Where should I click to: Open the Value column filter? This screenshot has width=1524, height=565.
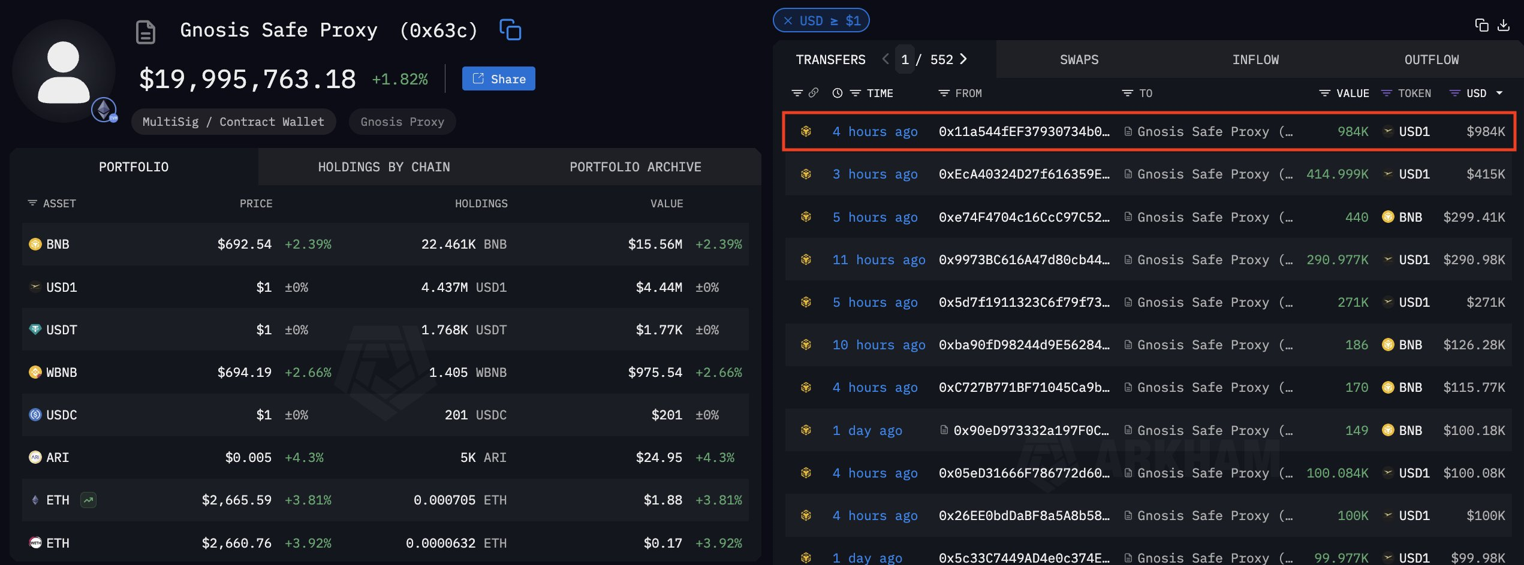tap(1324, 93)
